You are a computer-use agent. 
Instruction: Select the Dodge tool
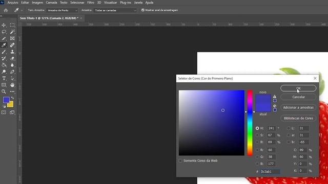[x=4, y=72]
